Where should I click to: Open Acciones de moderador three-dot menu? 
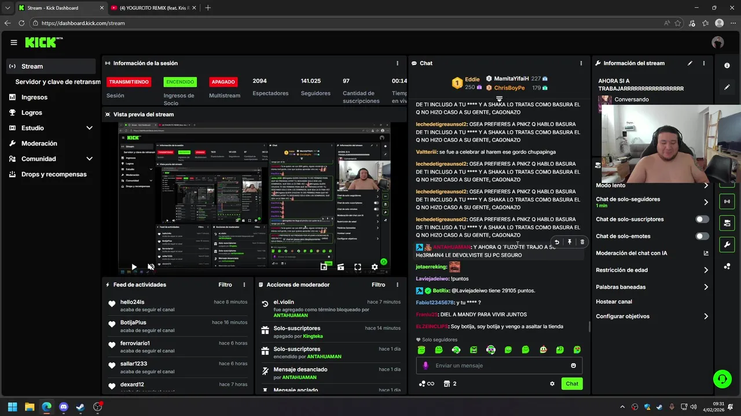[397, 285]
